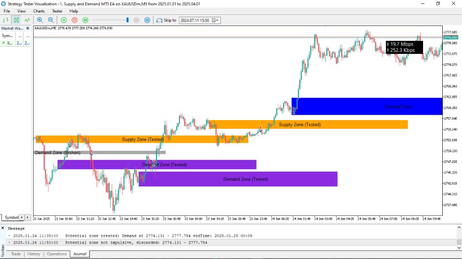Restore down the Strategy Tester window

pos(438,3)
